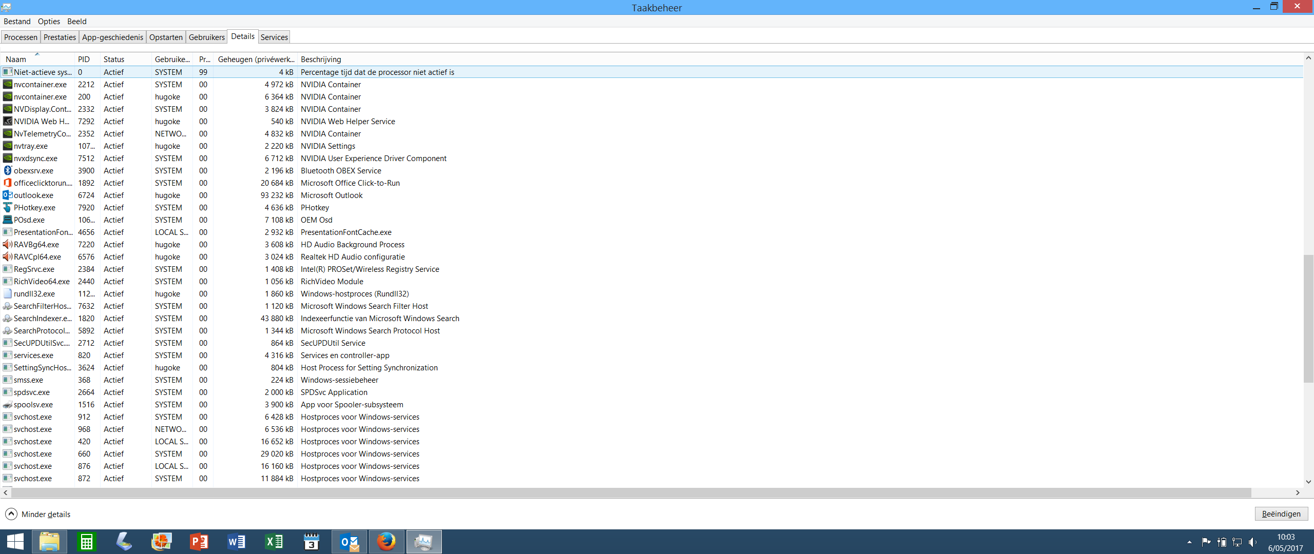Viewport: 1314px width, 554px height.
Task: Sort by the Status column header
Action: 126,59
